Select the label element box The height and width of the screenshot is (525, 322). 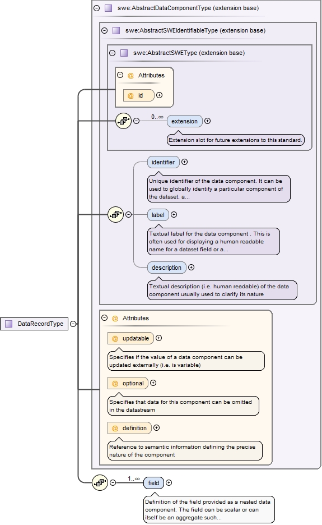pyautogui.click(x=158, y=215)
